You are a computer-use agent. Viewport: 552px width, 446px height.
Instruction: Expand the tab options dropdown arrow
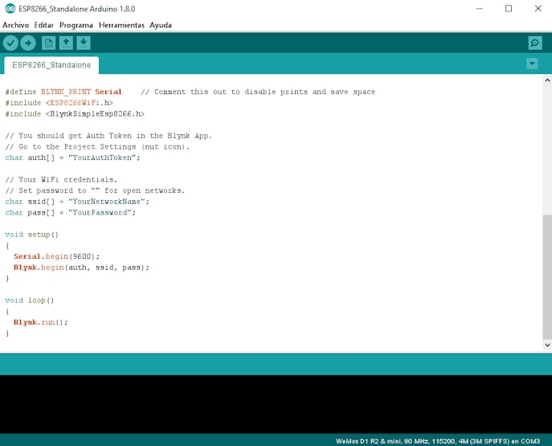point(532,63)
